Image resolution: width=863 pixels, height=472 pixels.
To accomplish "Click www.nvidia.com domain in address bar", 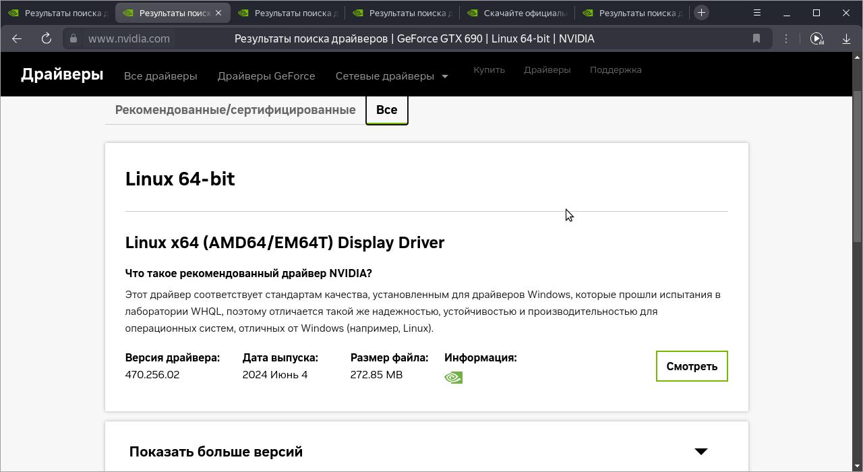I will (x=129, y=38).
